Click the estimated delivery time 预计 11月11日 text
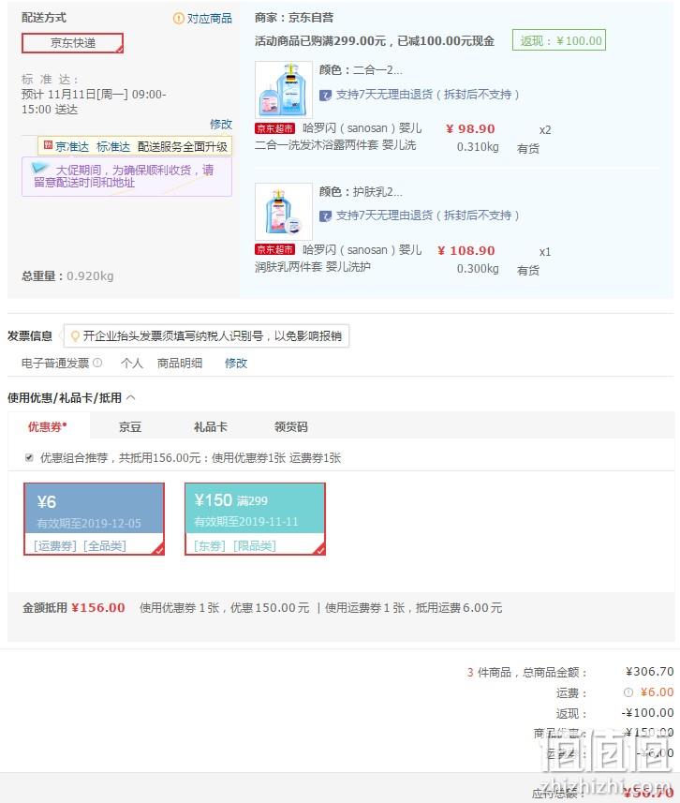 (94, 102)
